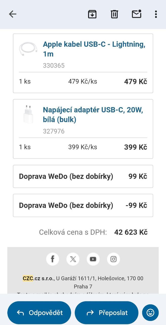Tap the Doprava WeDo -99 Kč row
The image size is (166, 325).
pos(83,205)
